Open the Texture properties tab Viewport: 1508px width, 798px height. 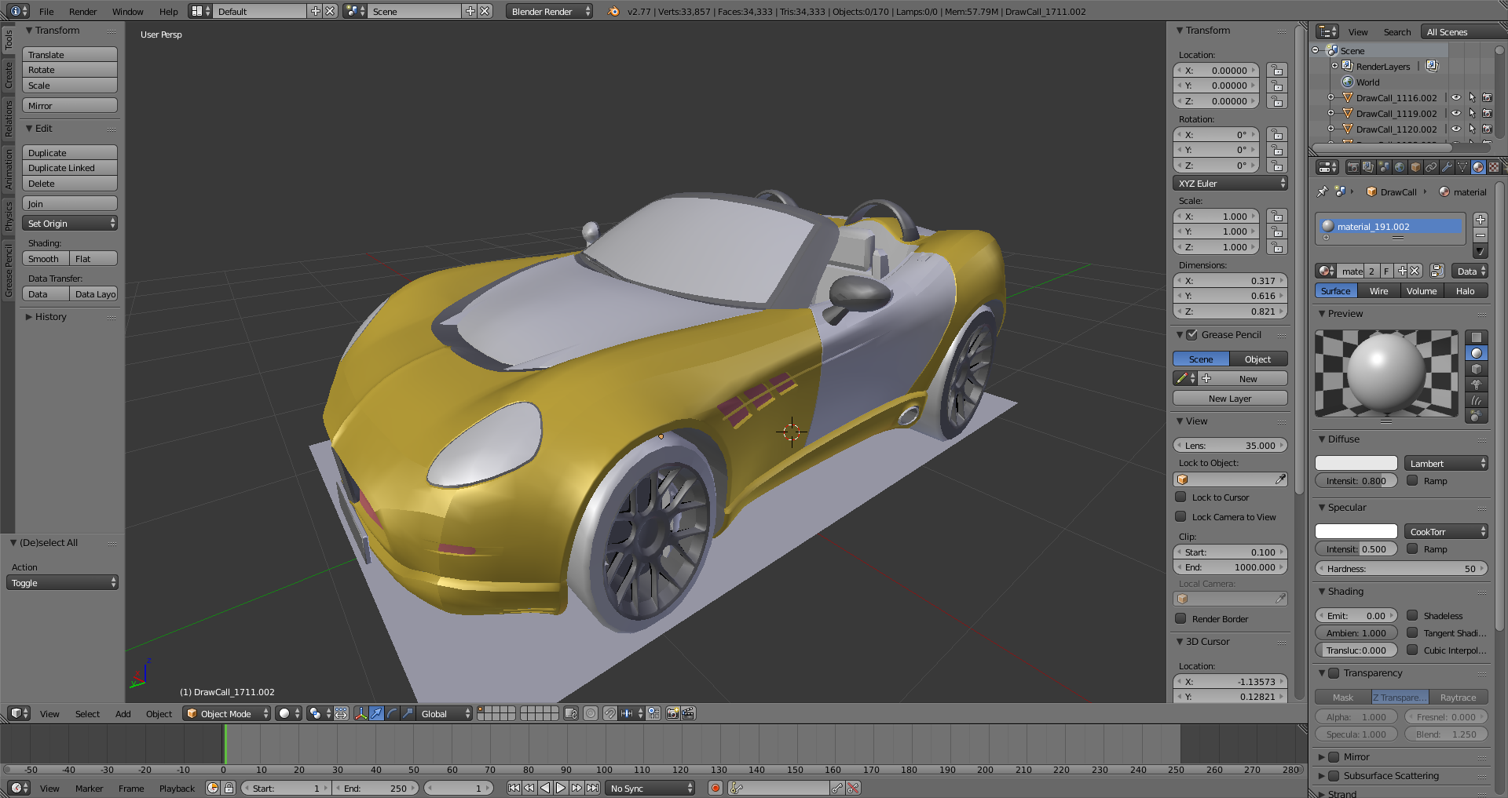(x=1494, y=167)
